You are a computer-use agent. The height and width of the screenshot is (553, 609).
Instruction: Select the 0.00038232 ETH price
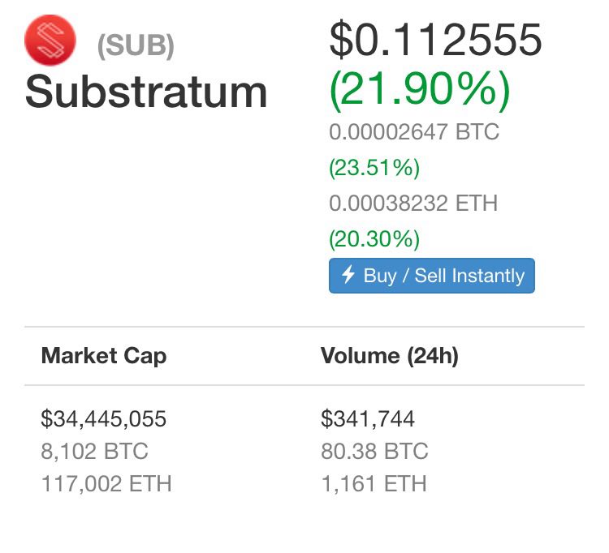[413, 204]
